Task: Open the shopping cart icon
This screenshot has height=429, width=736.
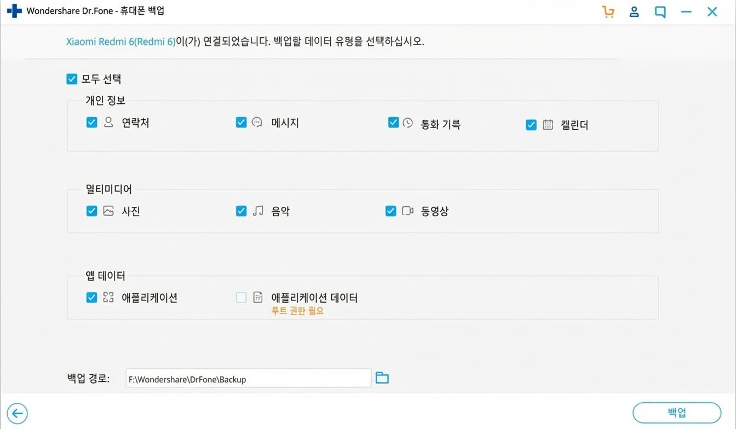Action: (x=608, y=12)
